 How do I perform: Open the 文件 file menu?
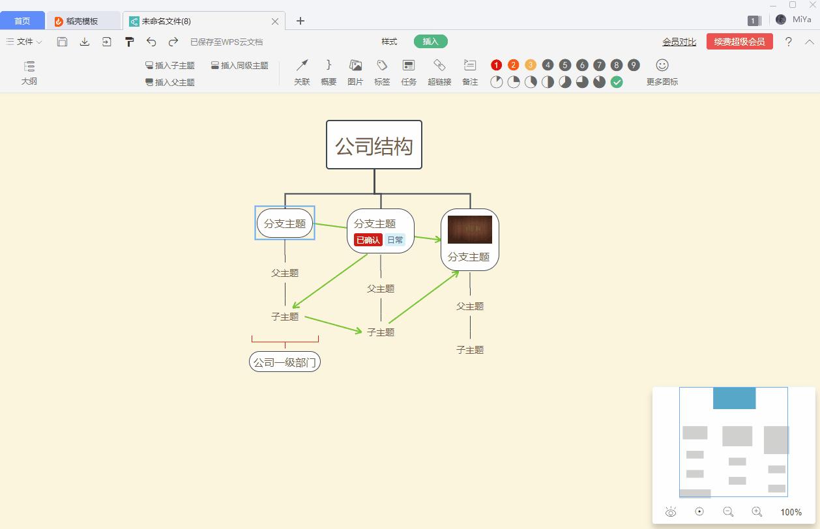(x=23, y=41)
